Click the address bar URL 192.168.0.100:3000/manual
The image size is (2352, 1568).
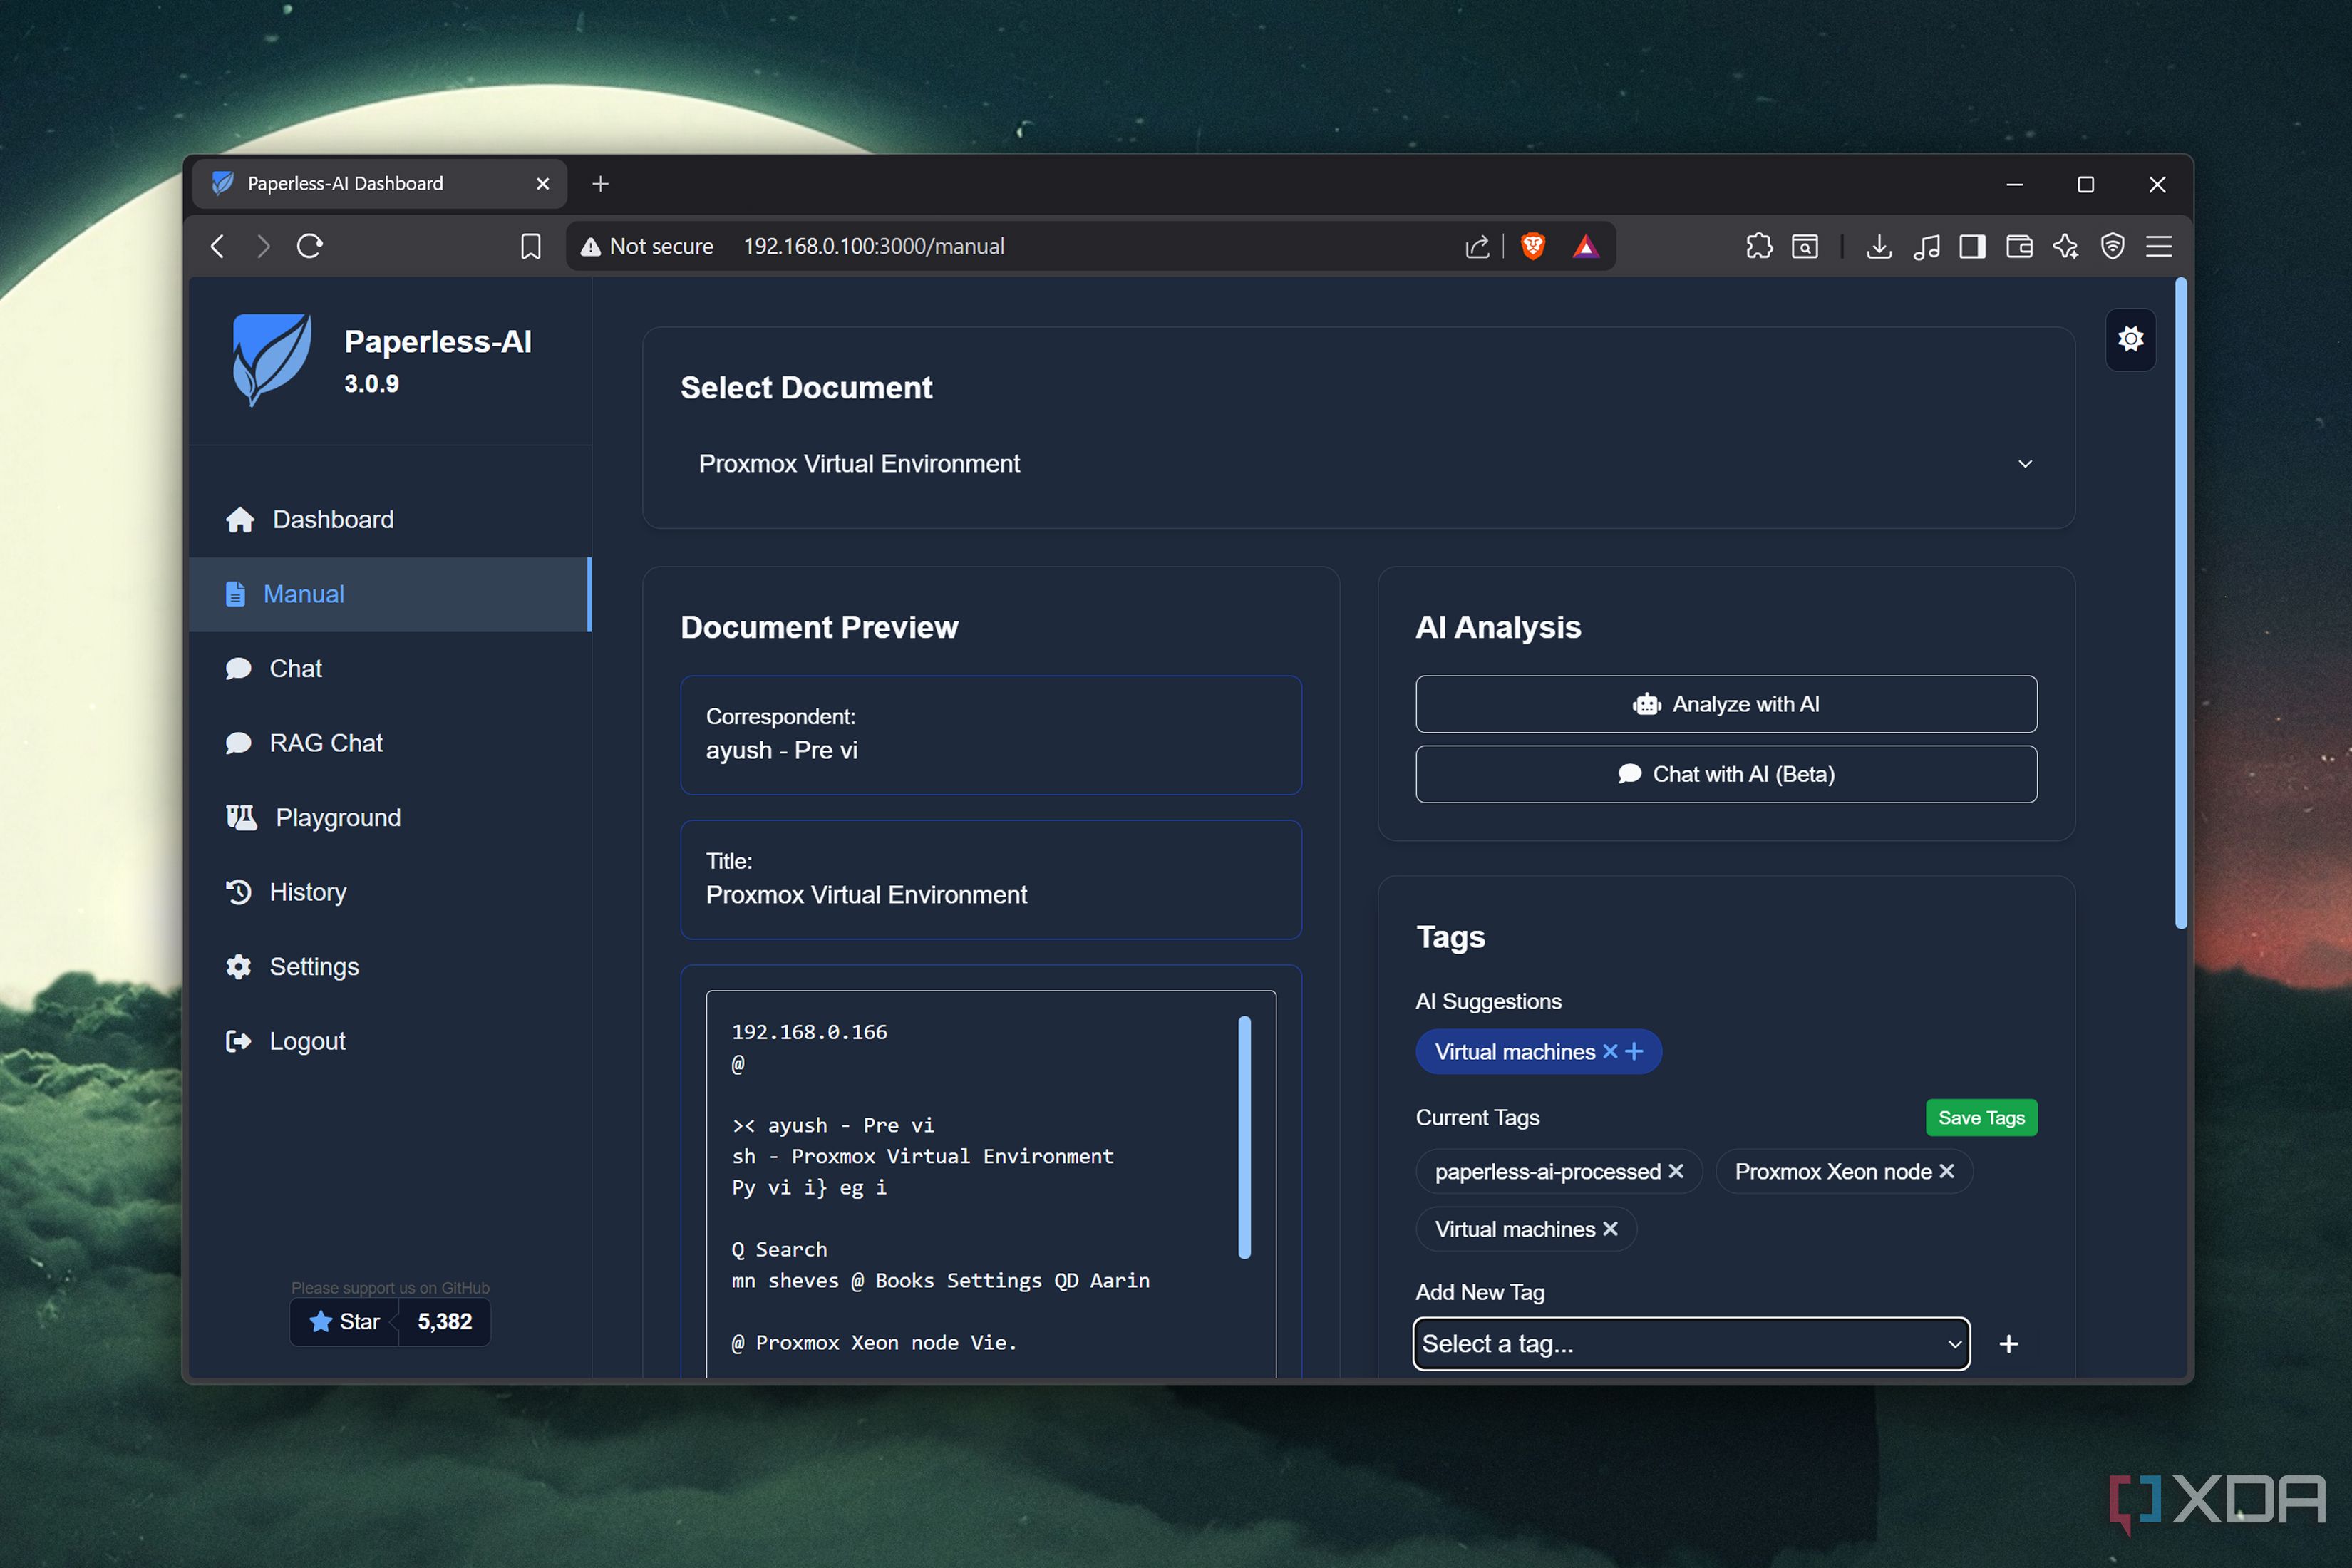click(x=874, y=246)
